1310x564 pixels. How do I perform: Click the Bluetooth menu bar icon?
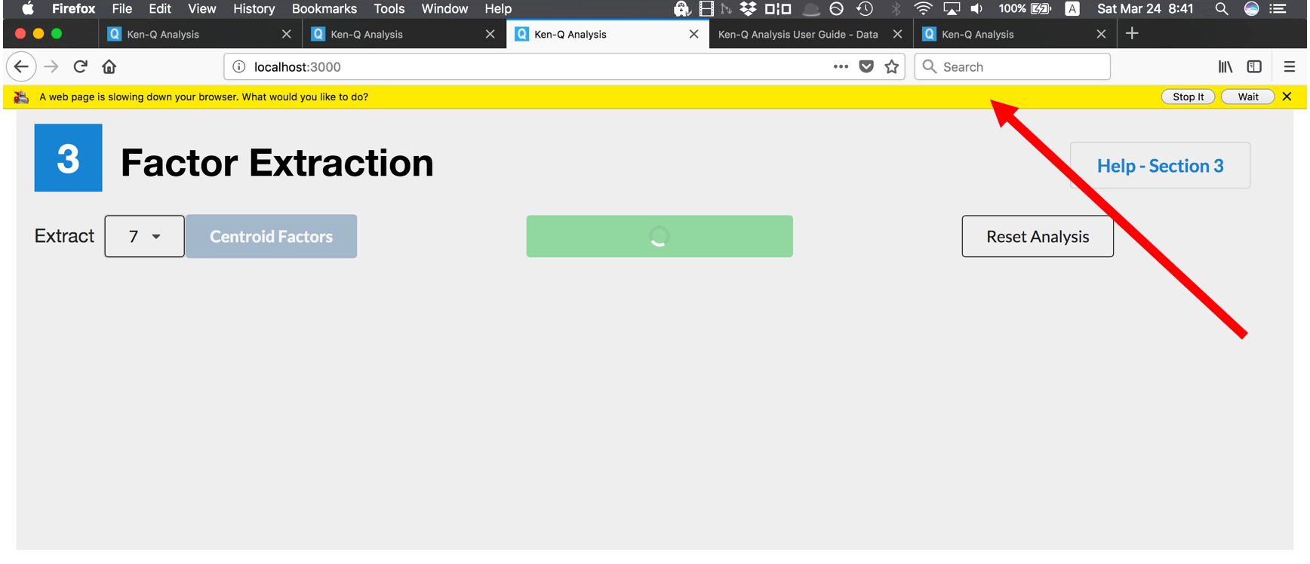coord(896,8)
